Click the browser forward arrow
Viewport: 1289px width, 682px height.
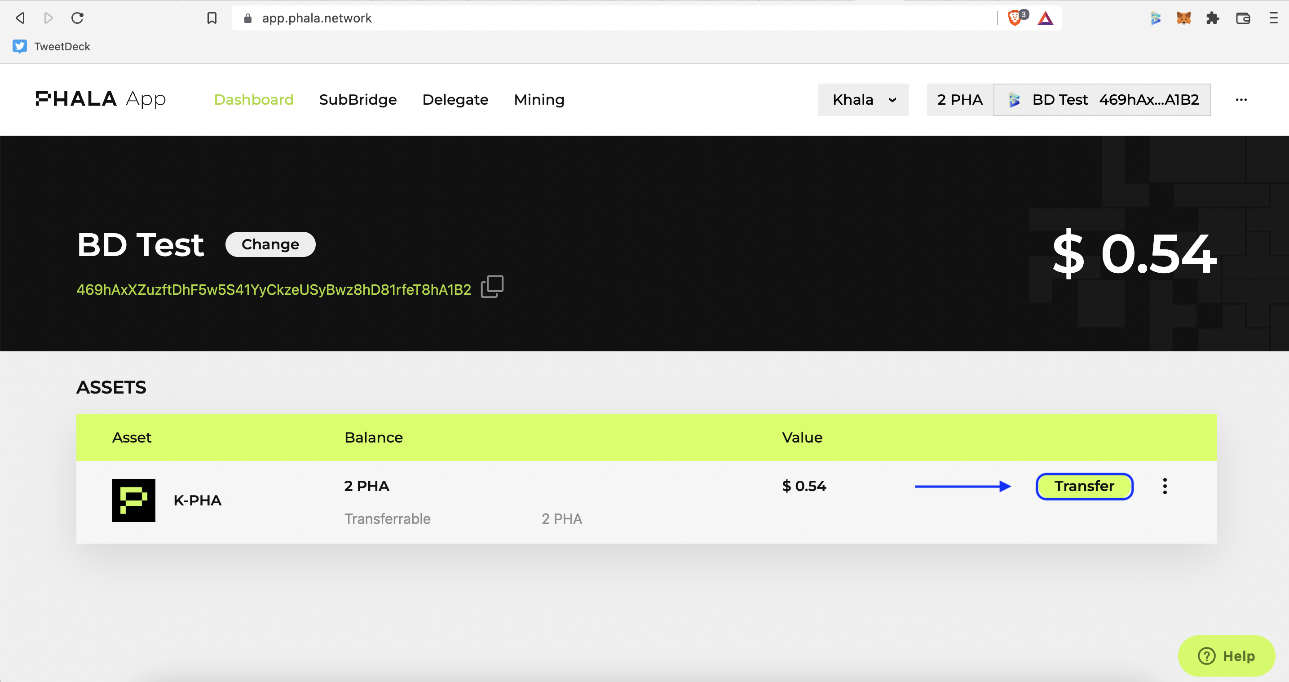tap(49, 18)
